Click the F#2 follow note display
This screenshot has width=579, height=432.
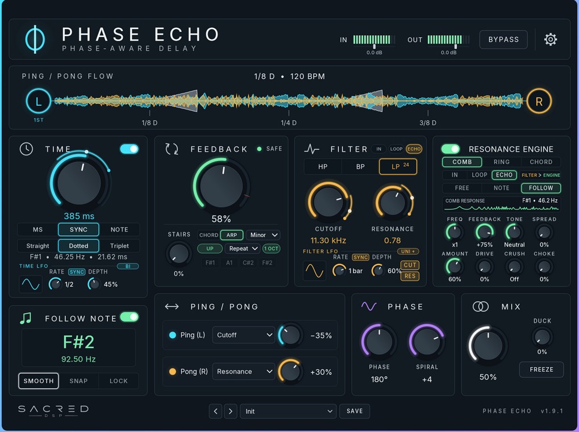click(x=78, y=347)
